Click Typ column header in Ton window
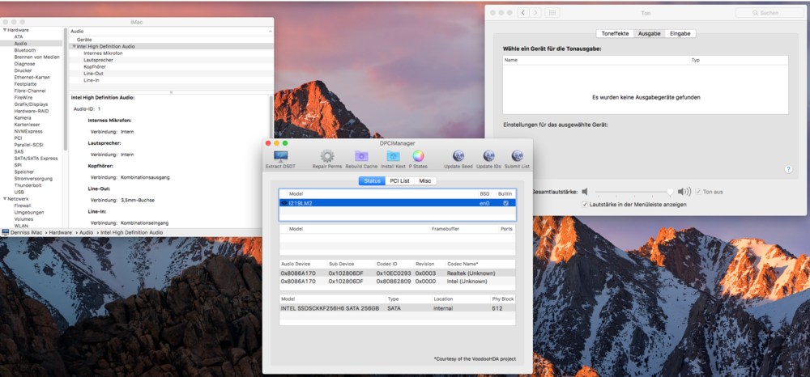 (x=739, y=60)
